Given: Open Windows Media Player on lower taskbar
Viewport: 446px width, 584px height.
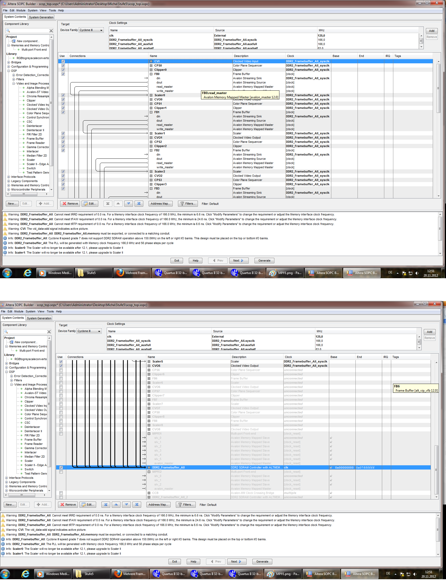Looking at the screenshot, I should point(53,574).
